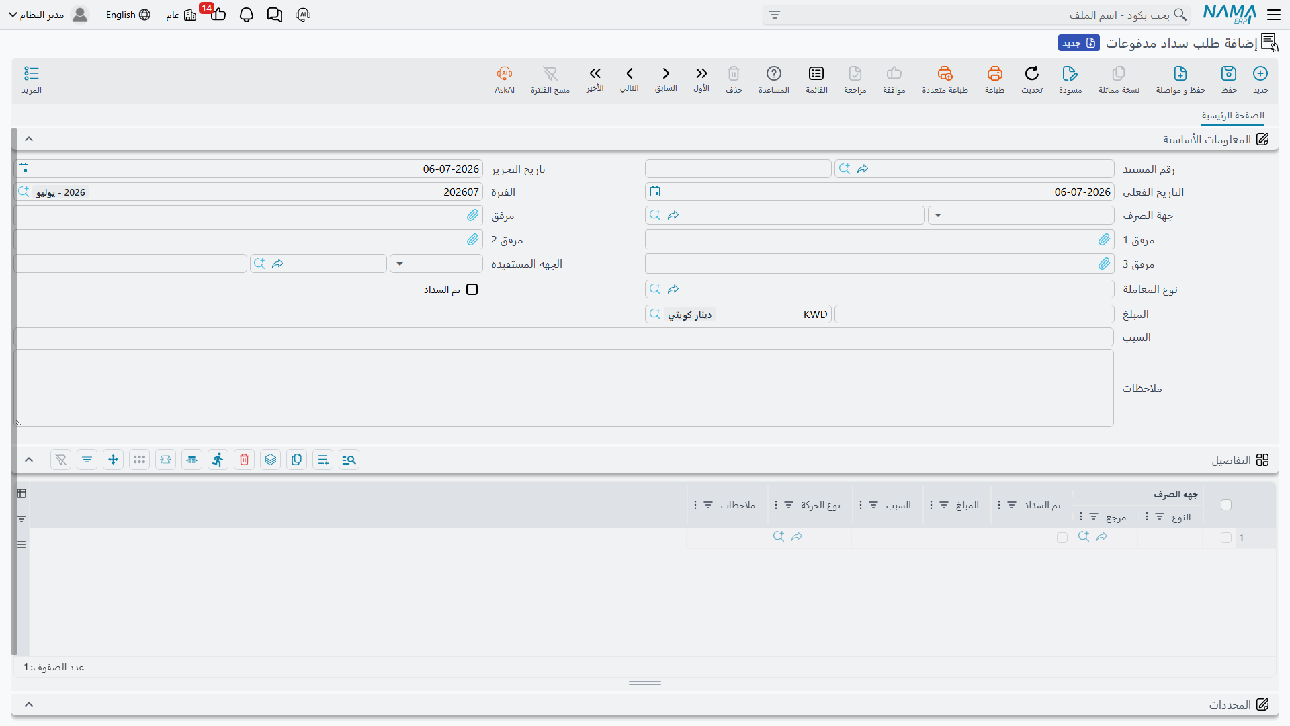Open the الجهة المستفيدة type dropdown
Viewport: 1290px width, 726px height.
[x=436, y=264]
